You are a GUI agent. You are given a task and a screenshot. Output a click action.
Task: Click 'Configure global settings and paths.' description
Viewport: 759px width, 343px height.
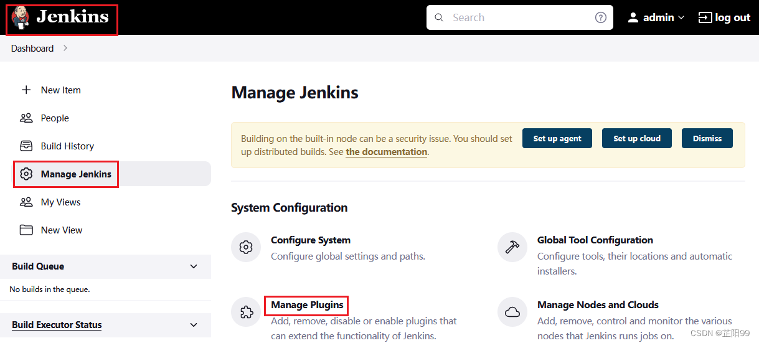pyautogui.click(x=348, y=256)
